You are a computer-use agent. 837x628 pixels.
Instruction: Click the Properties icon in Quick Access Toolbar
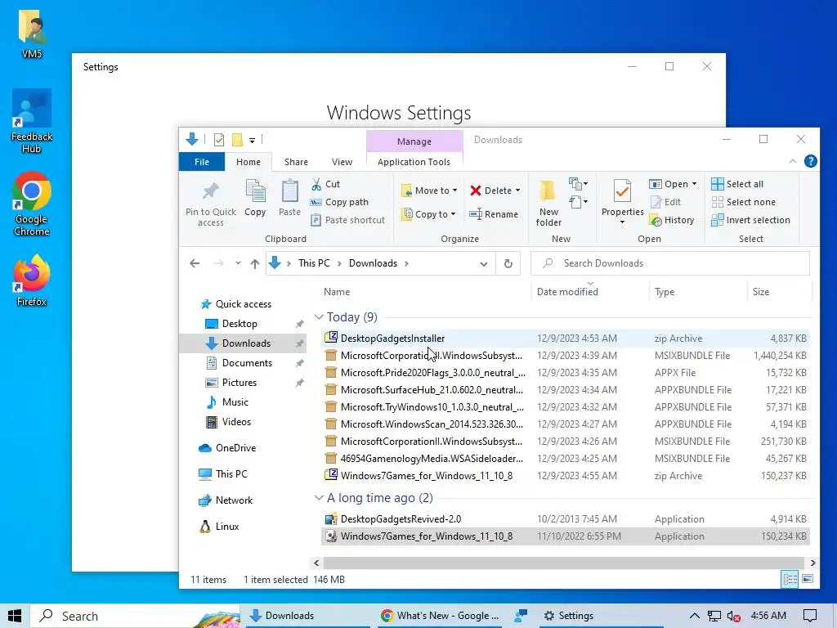[x=219, y=140]
